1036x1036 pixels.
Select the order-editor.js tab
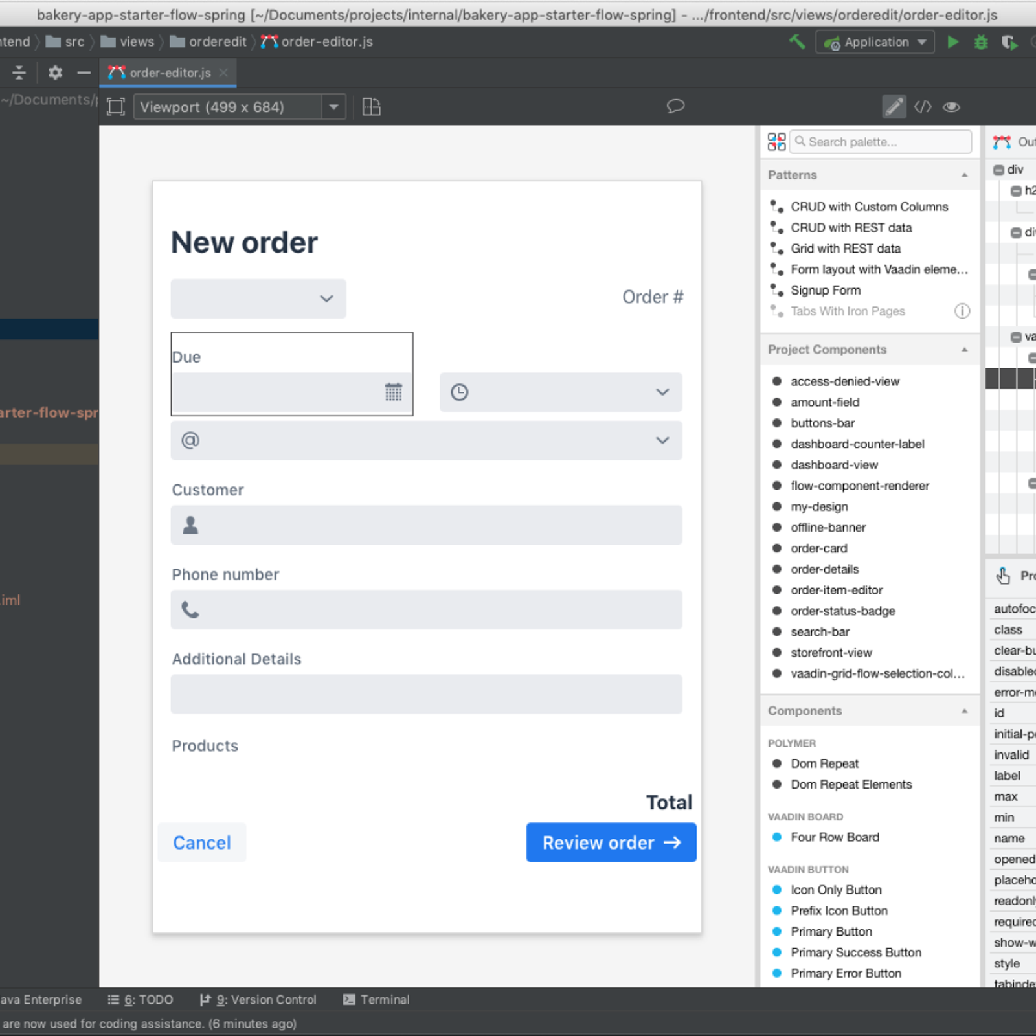pos(170,73)
